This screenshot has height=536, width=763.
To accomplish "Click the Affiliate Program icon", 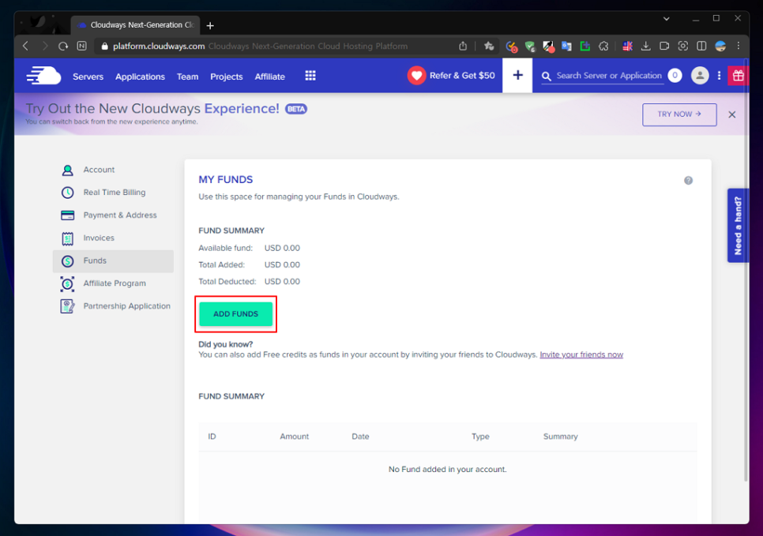I will click(x=68, y=283).
